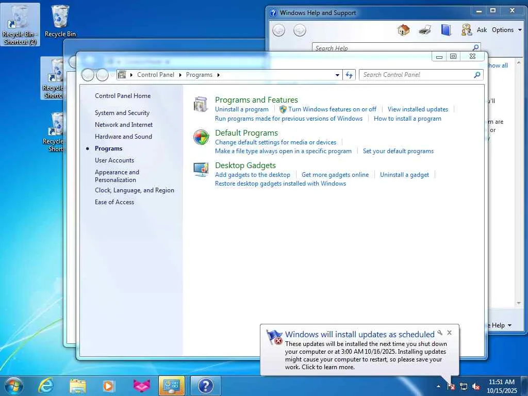Open Control Panel Home
Viewport: 528px width, 396px height.
coord(123,96)
